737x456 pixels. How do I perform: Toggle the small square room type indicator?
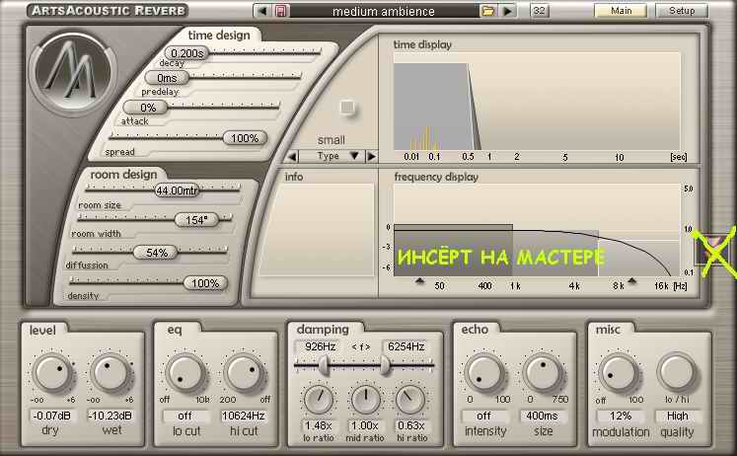(x=347, y=108)
